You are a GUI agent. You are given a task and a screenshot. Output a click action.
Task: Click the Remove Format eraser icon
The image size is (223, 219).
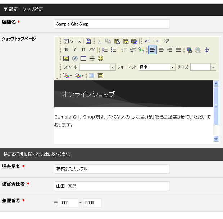(166, 41)
